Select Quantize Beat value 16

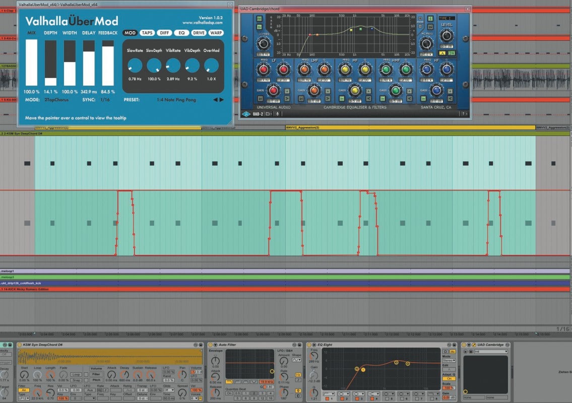tap(270, 398)
